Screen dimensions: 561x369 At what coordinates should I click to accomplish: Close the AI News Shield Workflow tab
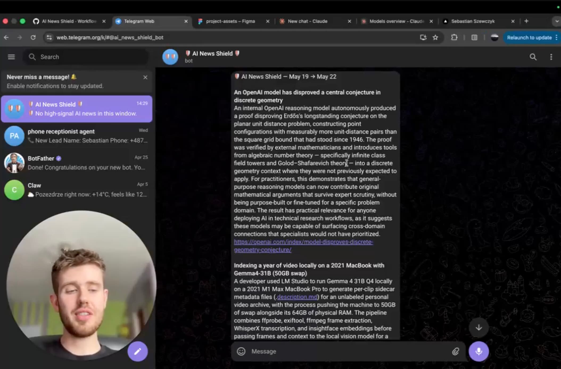104,21
